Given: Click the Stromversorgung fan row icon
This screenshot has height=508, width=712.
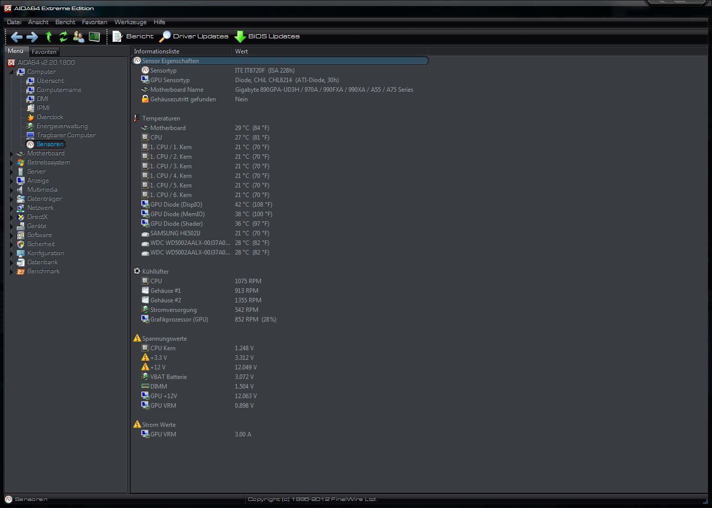Looking at the screenshot, I should 145,309.
